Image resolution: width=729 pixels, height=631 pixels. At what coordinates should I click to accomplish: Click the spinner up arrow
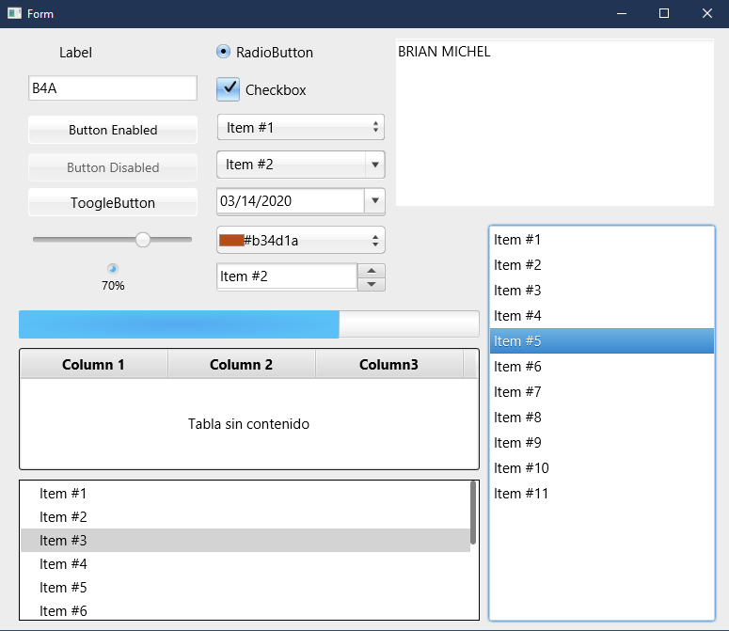[371, 271]
